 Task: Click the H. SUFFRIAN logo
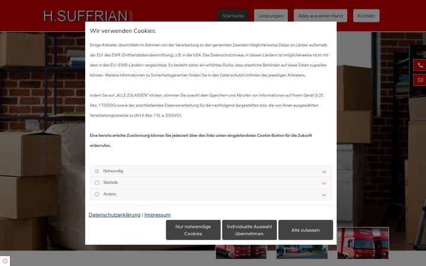tap(88, 16)
